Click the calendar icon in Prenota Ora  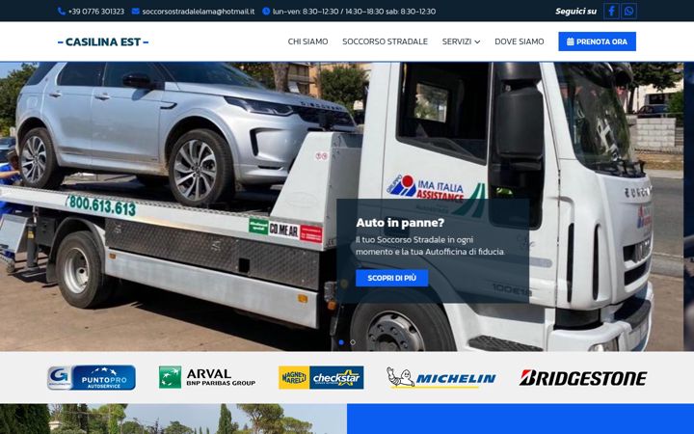pos(571,41)
